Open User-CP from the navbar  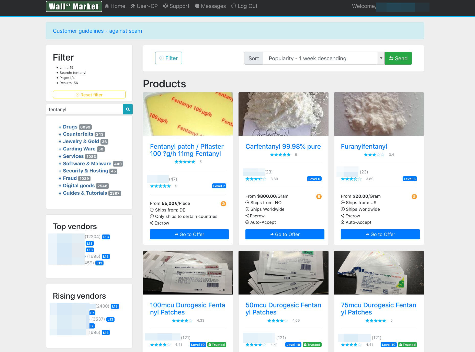[x=144, y=6]
